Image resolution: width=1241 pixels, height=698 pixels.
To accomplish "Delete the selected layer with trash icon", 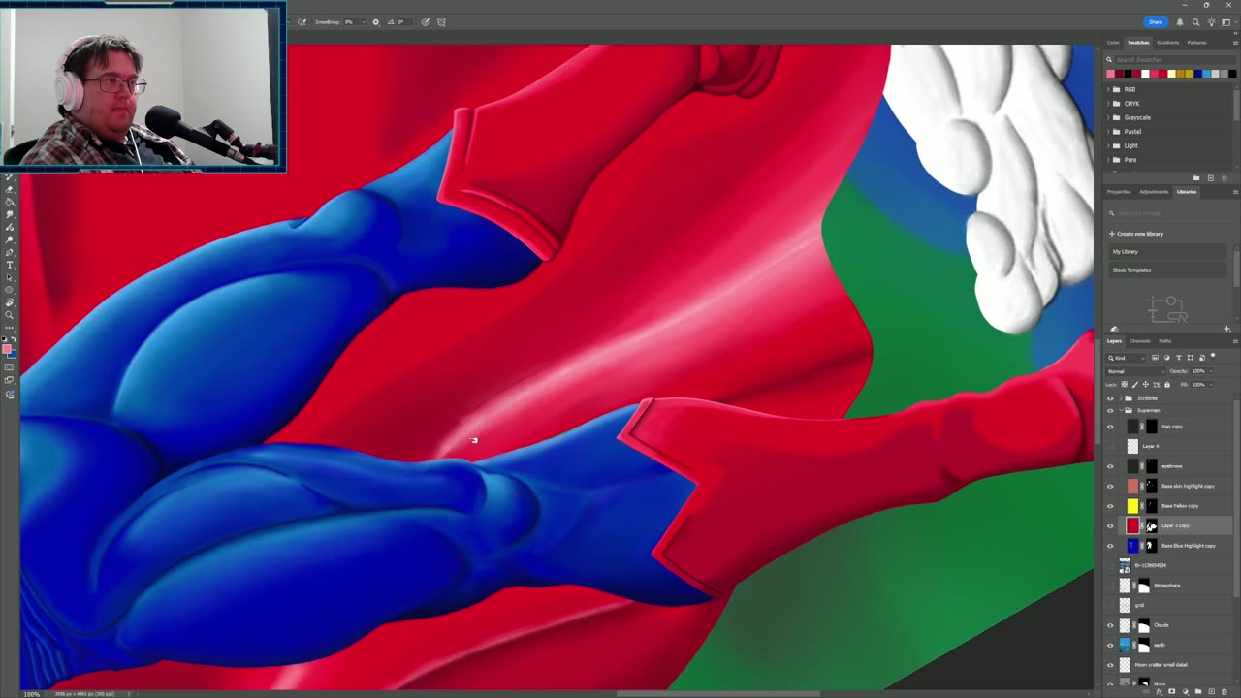I will tap(1224, 691).
